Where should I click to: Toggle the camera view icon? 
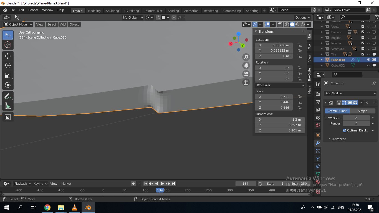click(246, 74)
